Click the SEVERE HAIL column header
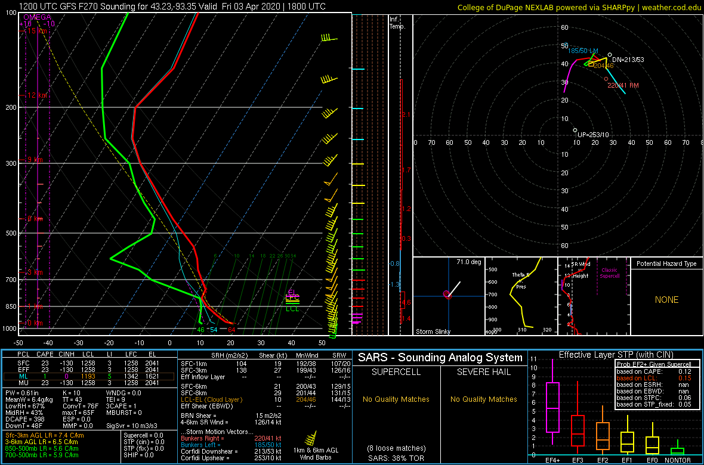Image resolution: width=704 pixels, height=465 pixels. pos(483,373)
